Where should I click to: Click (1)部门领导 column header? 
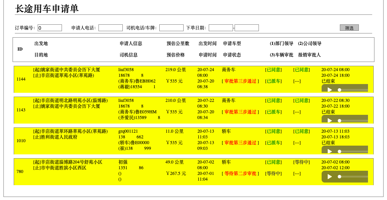[281, 44]
